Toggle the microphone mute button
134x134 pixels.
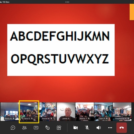click(x=87, y=128)
